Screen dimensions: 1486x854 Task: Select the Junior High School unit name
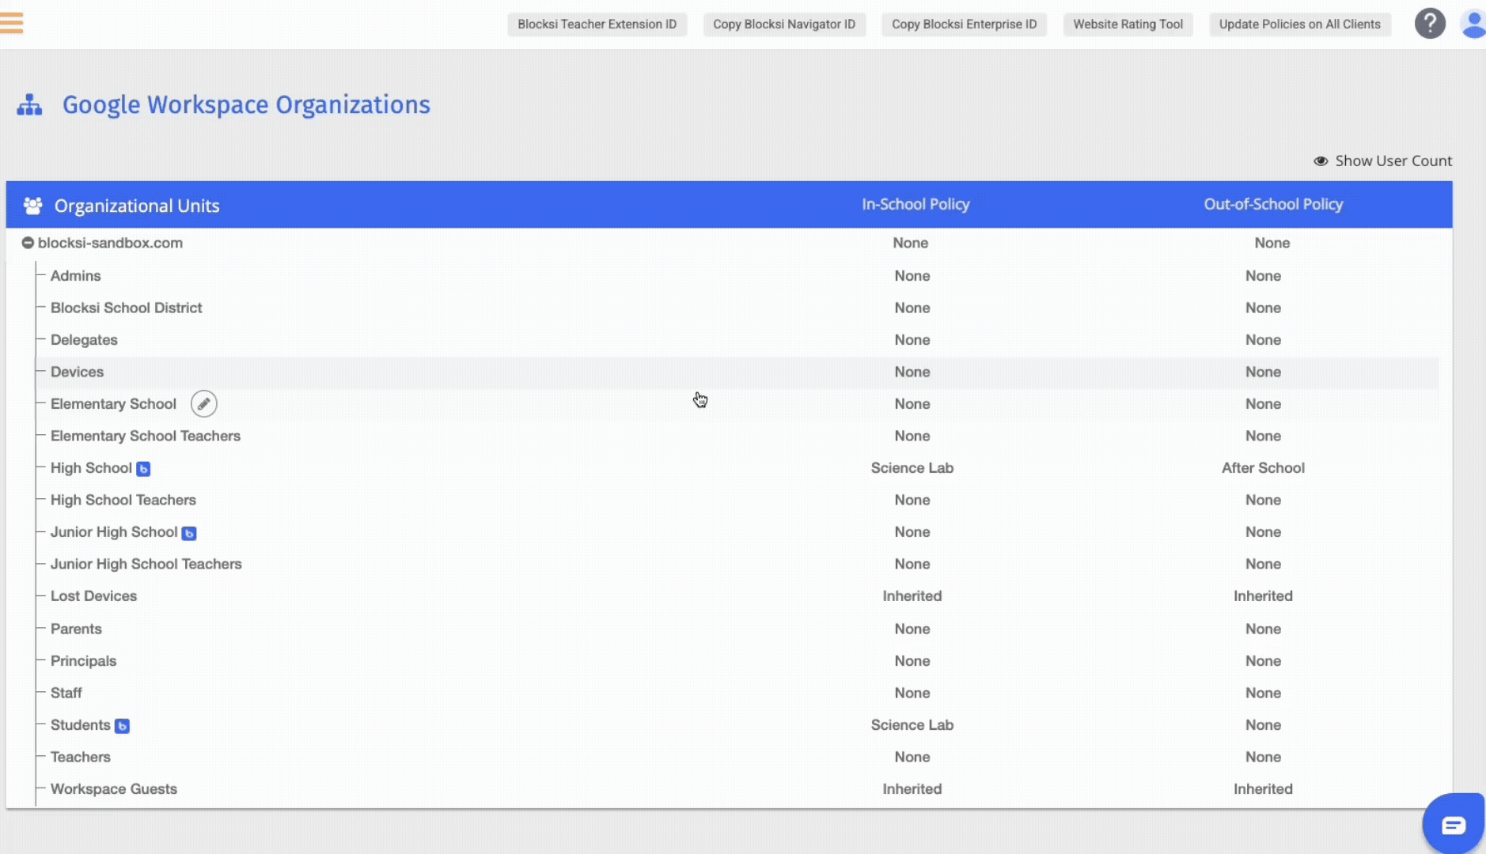[114, 532]
